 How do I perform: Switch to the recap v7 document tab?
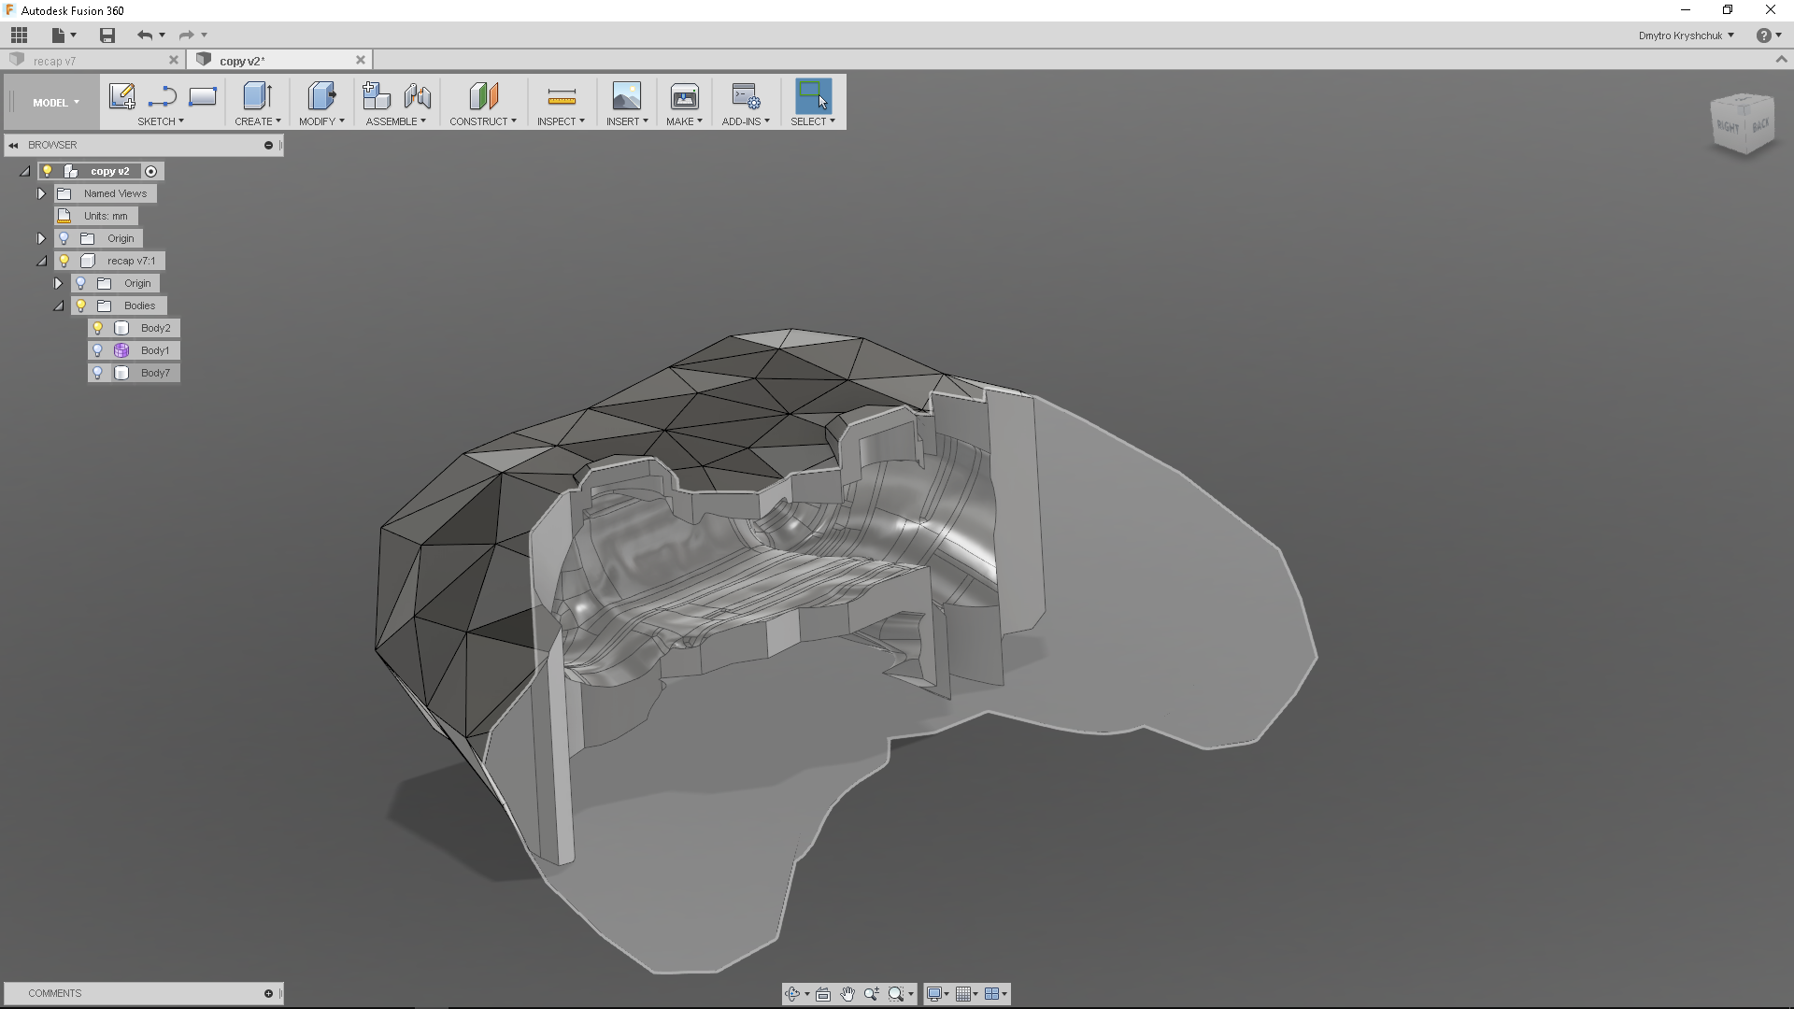tap(92, 61)
